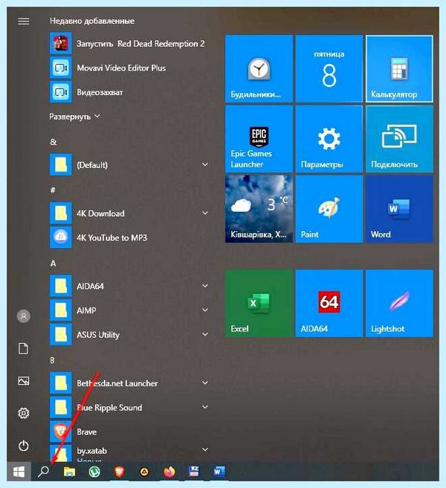Expand the Start menu hamburger navigation
This screenshot has width=446, height=488.
pyautogui.click(x=23, y=21)
